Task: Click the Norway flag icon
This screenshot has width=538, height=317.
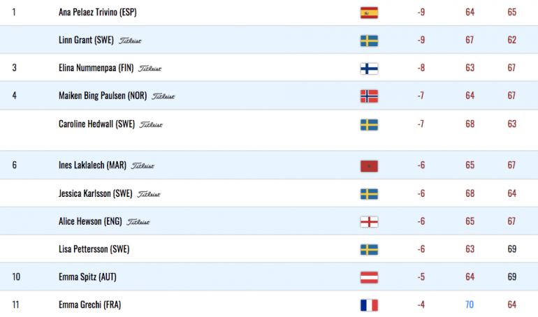Action: pyautogui.click(x=369, y=96)
